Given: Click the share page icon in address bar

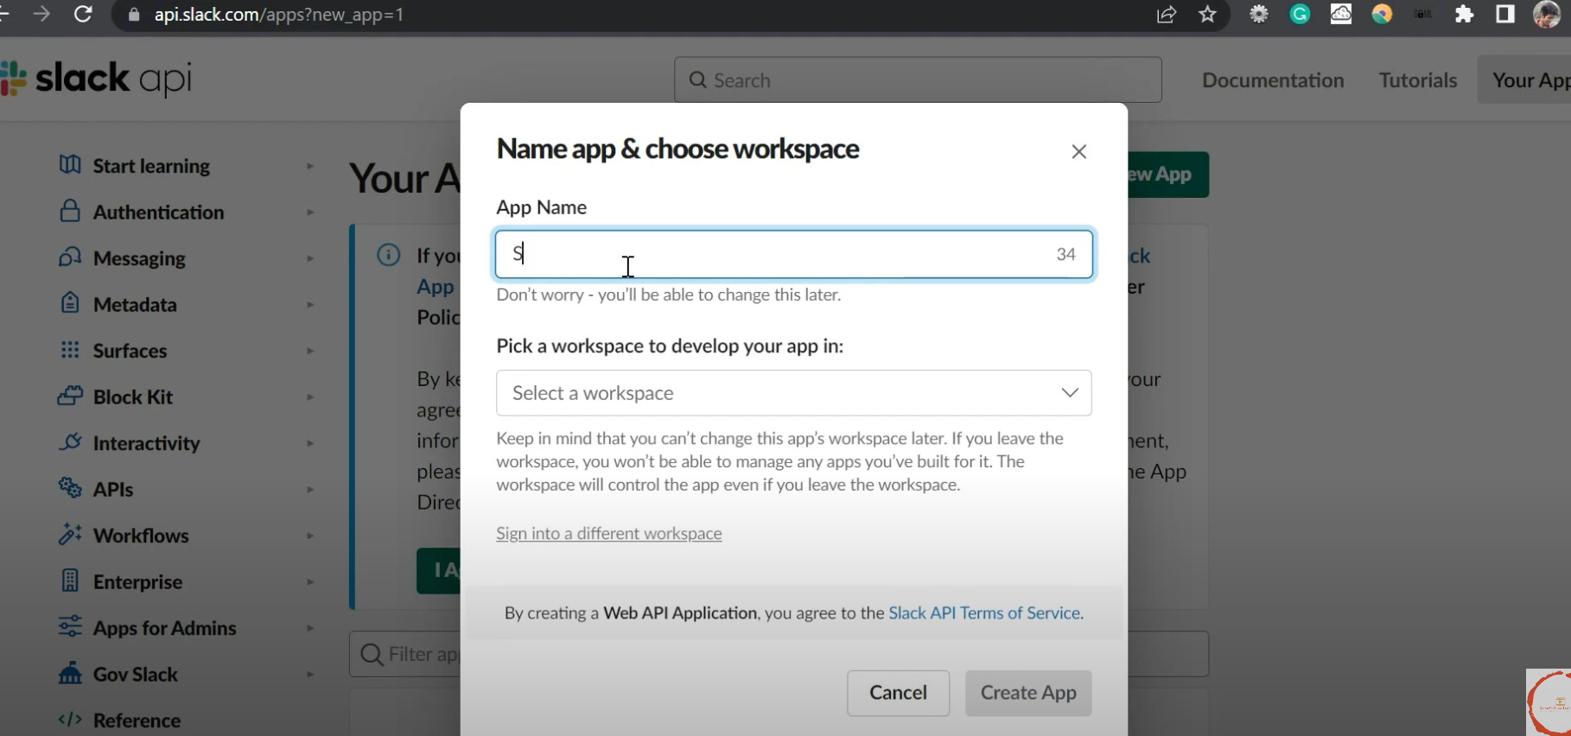Looking at the screenshot, I should (x=1167, y=15).
